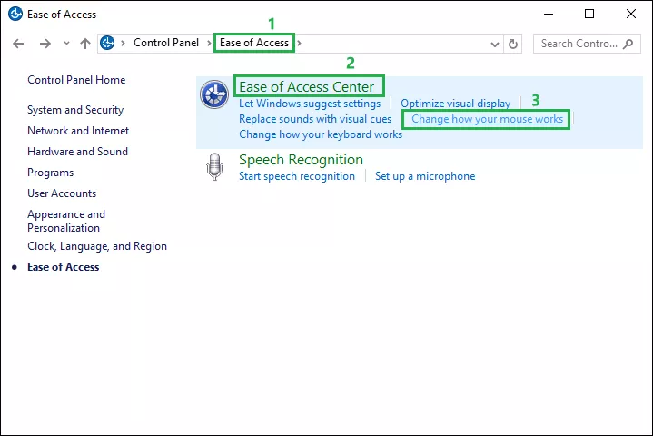Viewport: 653px width, 436px height.
Task: Open Ease of Access Center heading
Action: pyautogui.click(x=306, y=86)
